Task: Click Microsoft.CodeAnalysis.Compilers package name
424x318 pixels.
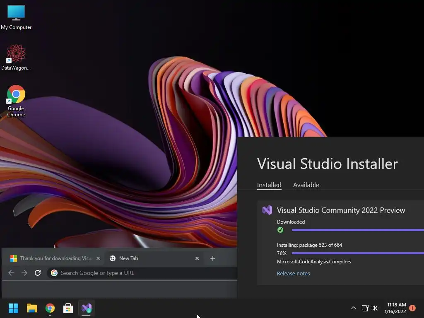Action: coord(314,262)
